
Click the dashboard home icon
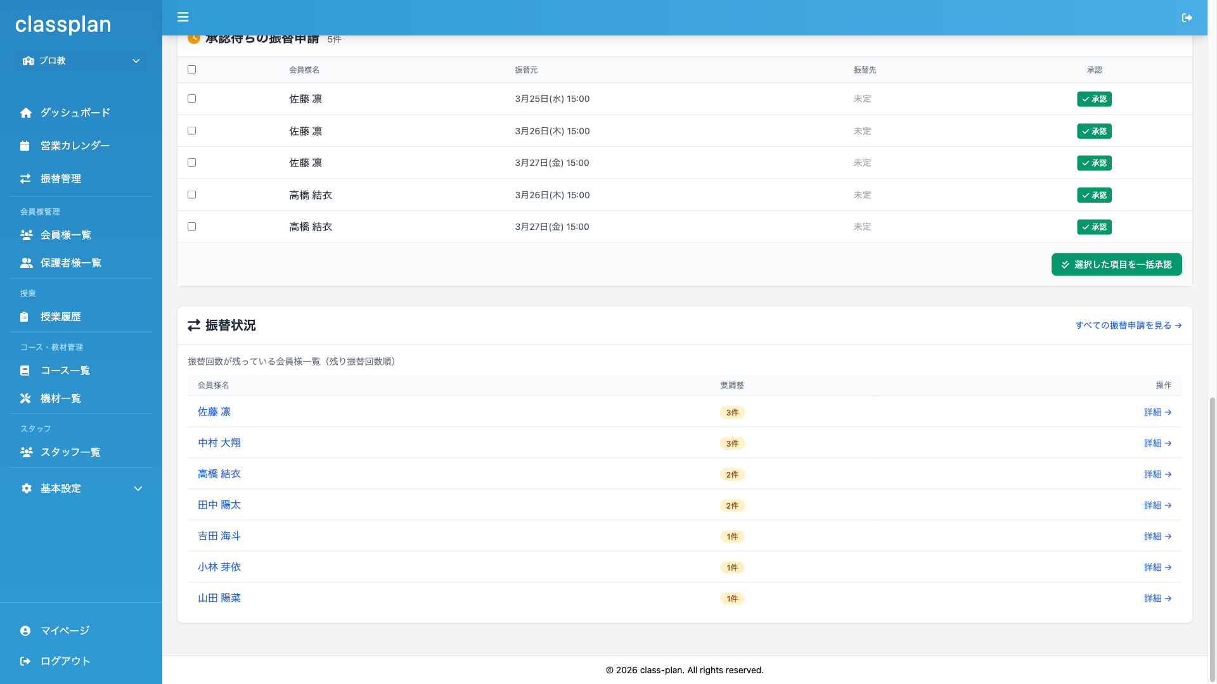(x=26, y=113)
